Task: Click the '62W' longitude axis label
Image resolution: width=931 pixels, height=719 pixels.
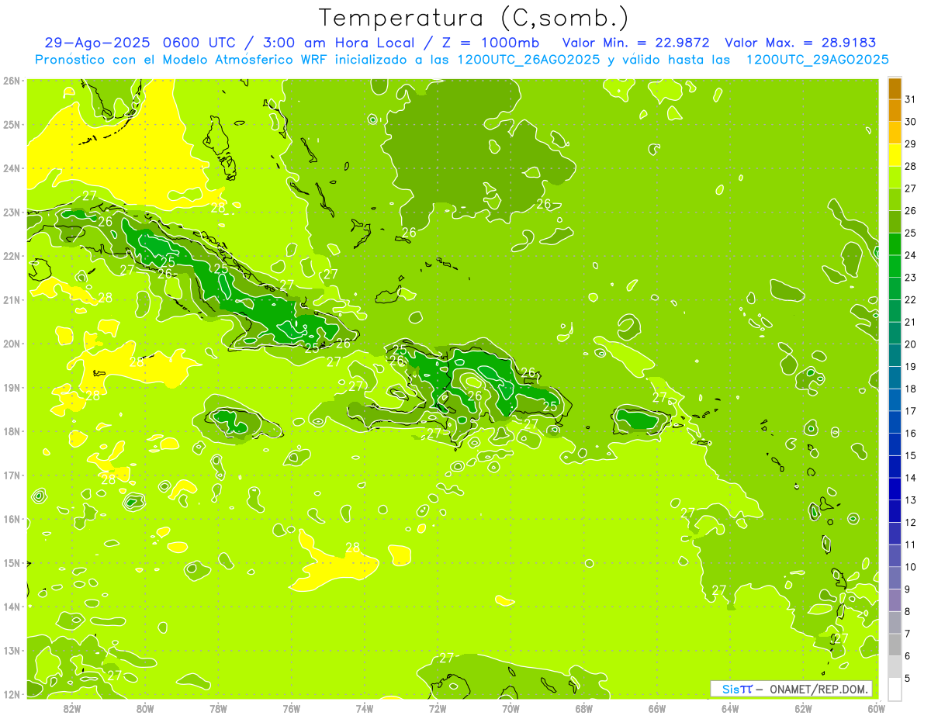Action: 803,708
